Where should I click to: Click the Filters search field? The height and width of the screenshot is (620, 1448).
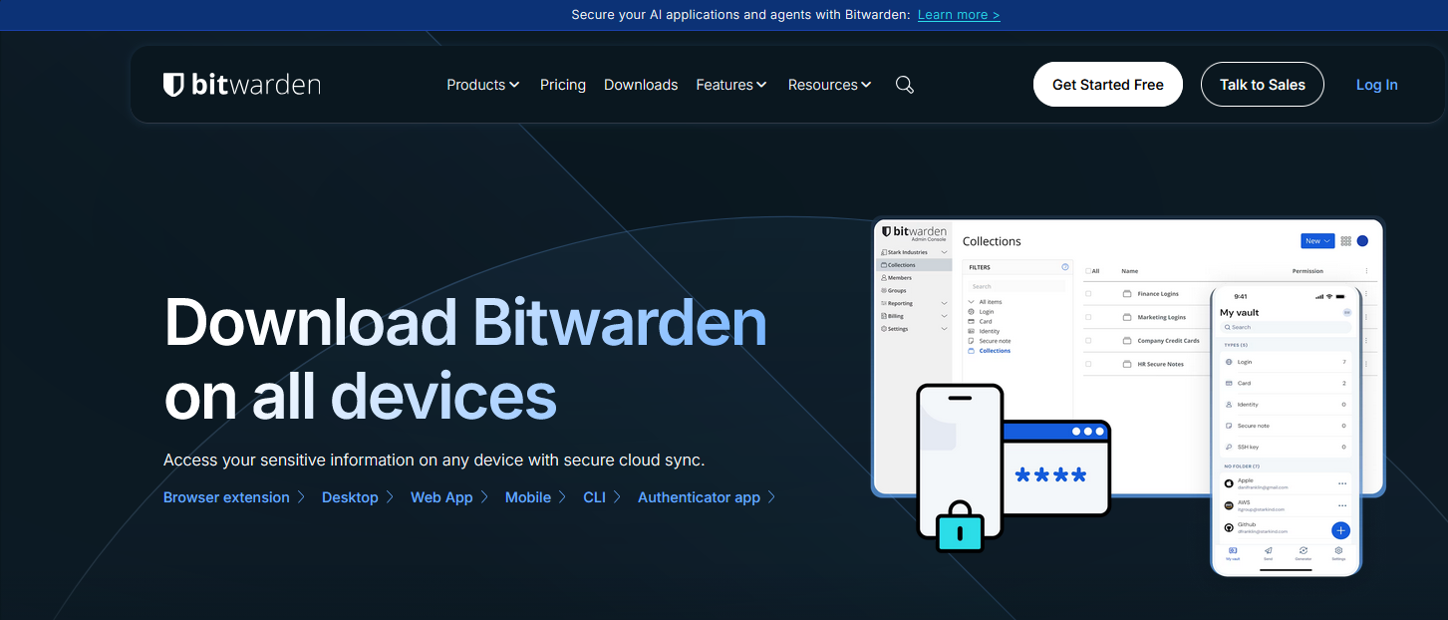tap(1016, 286)
